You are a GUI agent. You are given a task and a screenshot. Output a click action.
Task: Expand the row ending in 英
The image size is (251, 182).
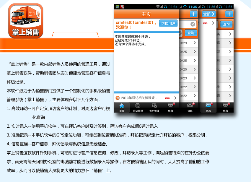tap(230, 34)
